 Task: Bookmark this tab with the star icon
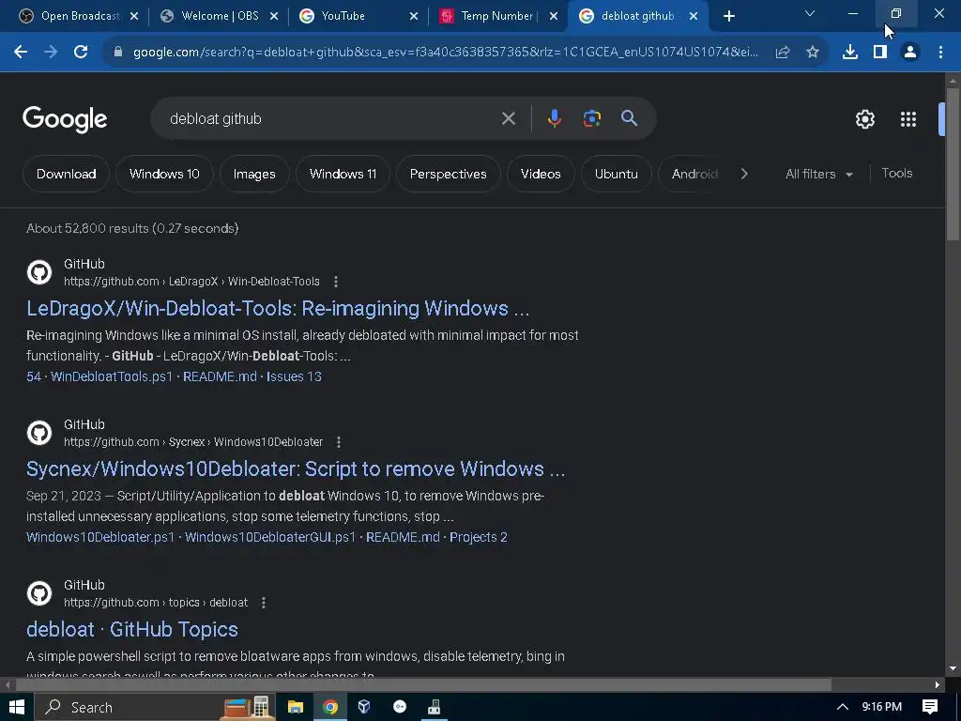click(813, 53)
